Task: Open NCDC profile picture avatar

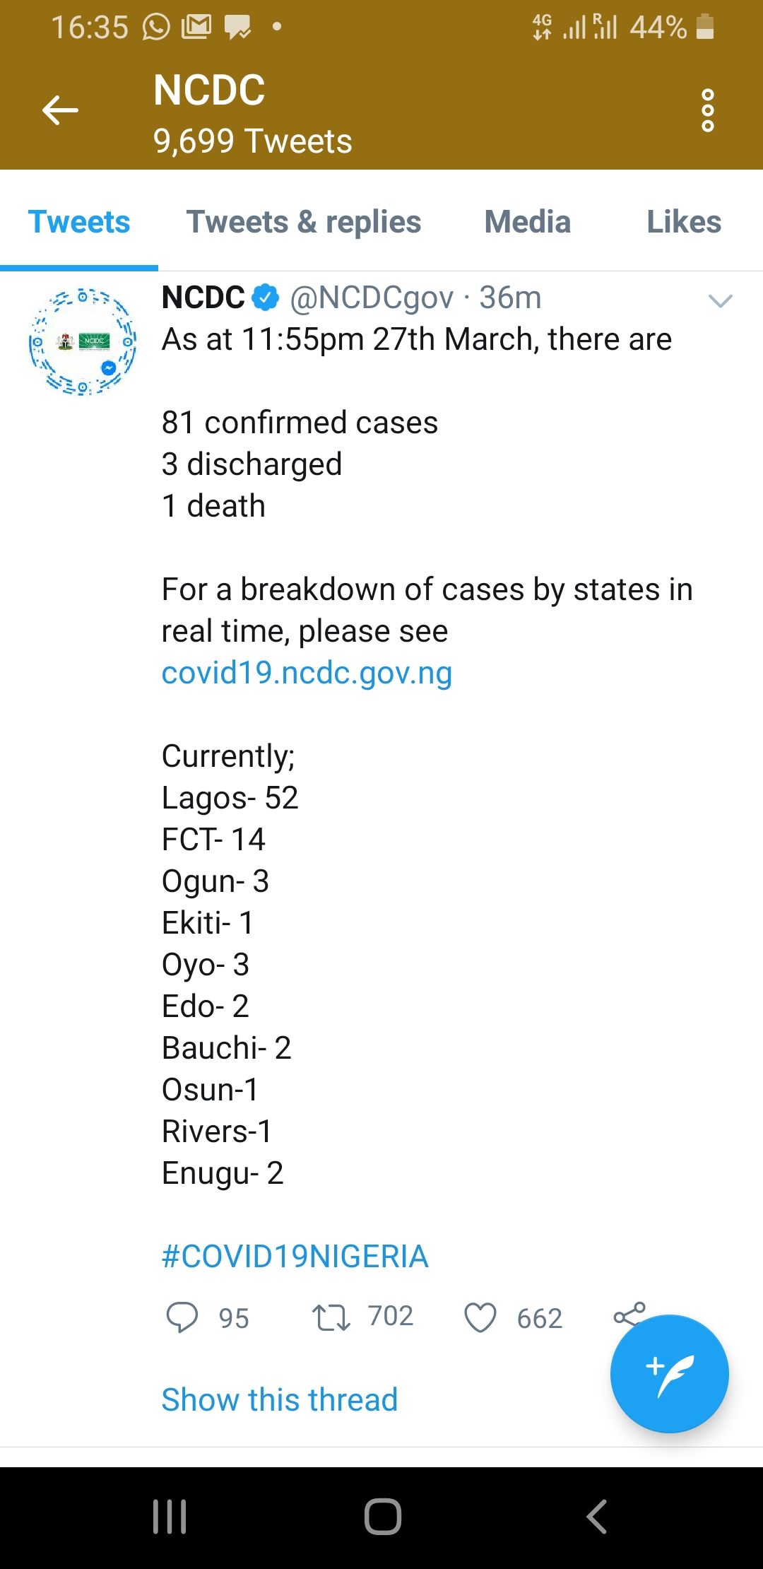Action: click(83, 341)
